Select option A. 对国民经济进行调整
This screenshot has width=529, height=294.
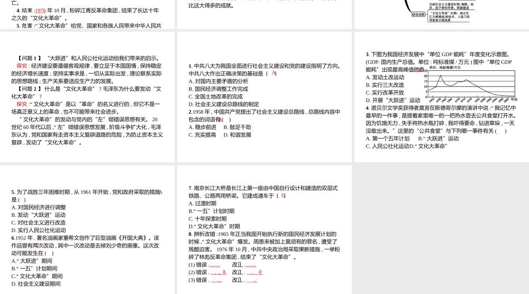(39, 207)
